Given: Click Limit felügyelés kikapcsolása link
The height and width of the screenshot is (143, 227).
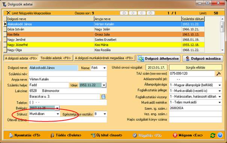Looking at the screenshot, I should click(x=31, y=13).
